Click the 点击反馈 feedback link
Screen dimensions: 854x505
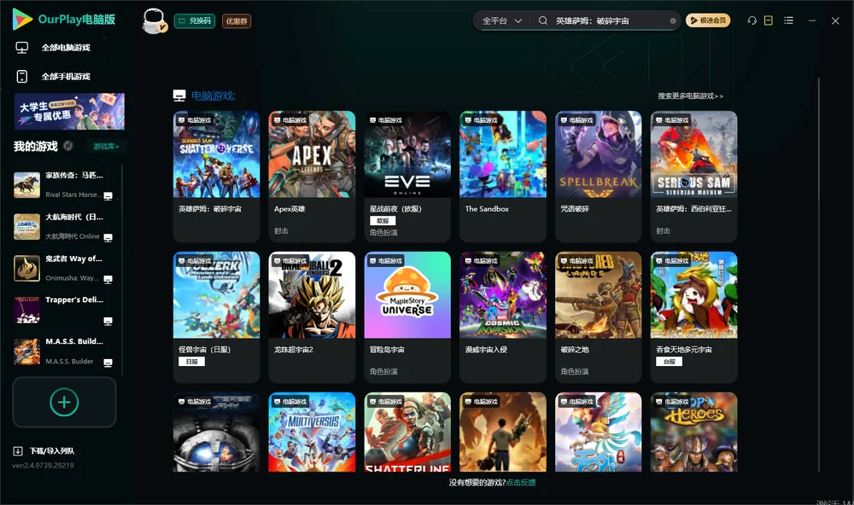click(x=521, y=482)
